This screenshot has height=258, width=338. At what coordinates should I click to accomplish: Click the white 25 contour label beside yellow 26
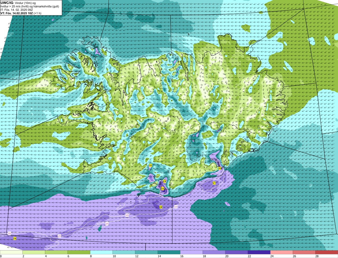click(10, 233)
